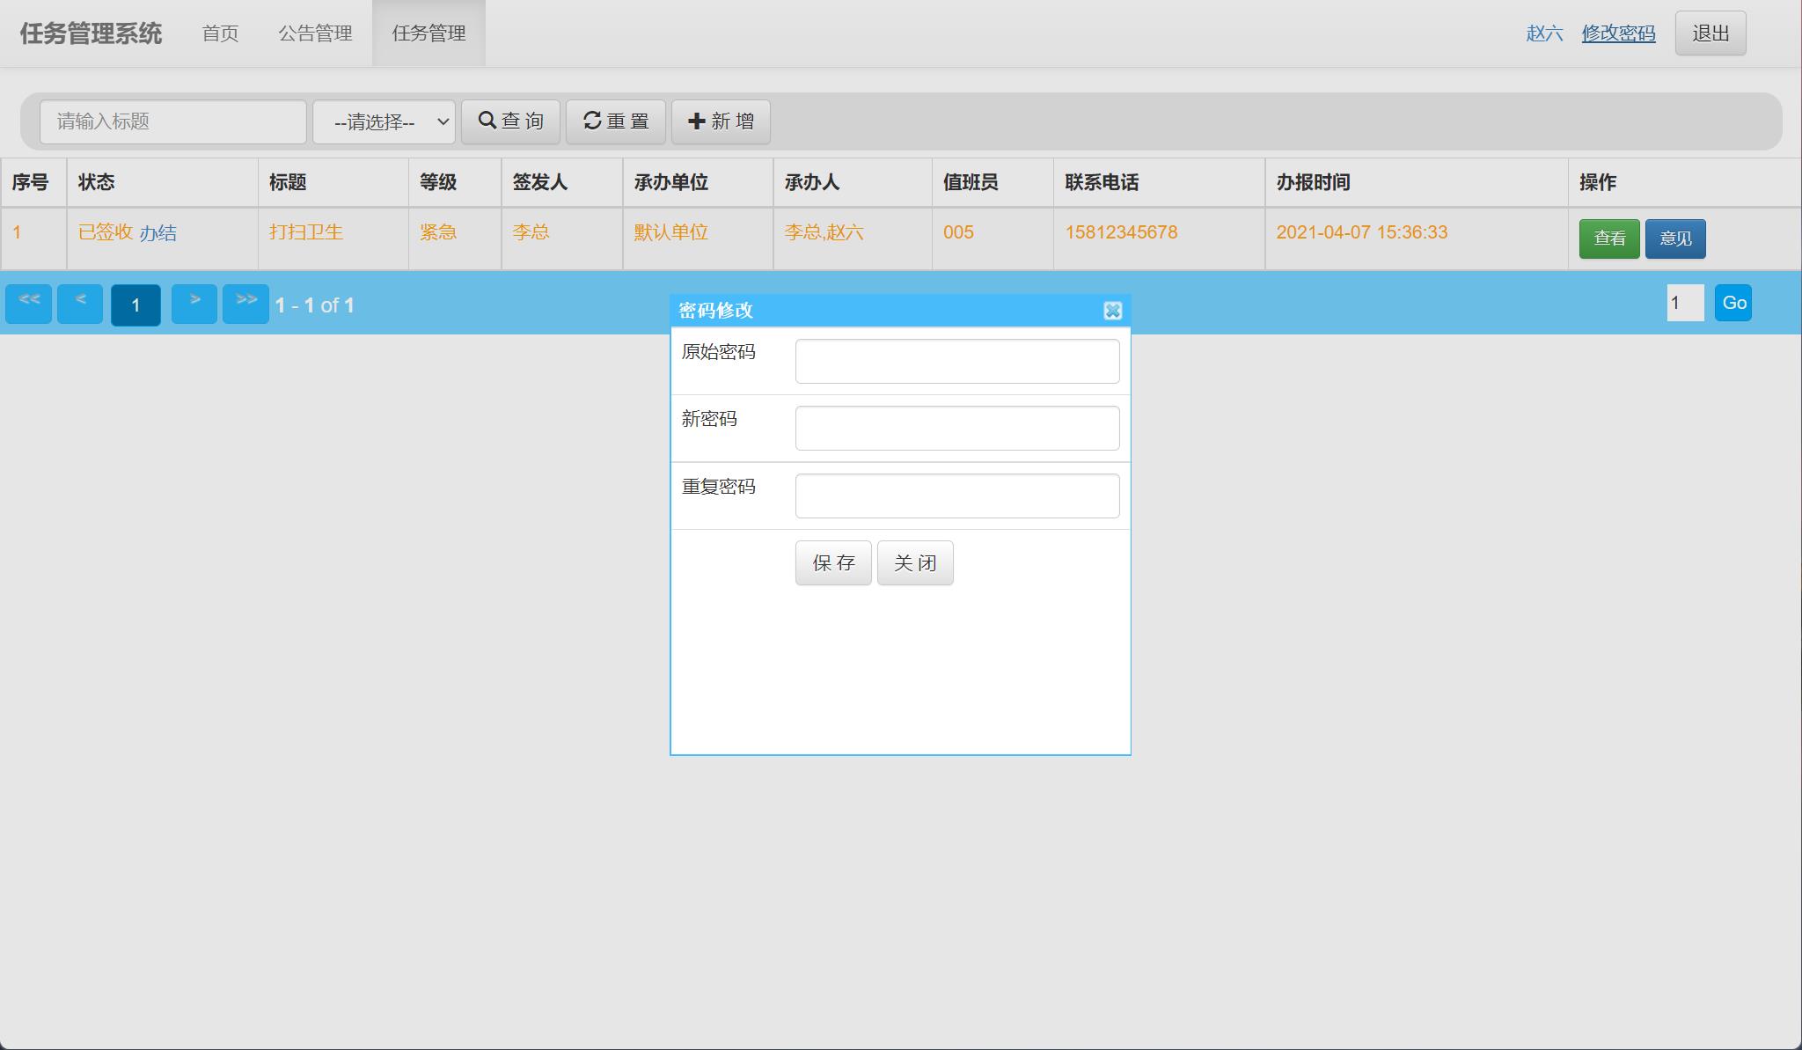
Task: Click the search magnifier icon on 查询 button
Action: pyautogui.click(x=489, y=121)
